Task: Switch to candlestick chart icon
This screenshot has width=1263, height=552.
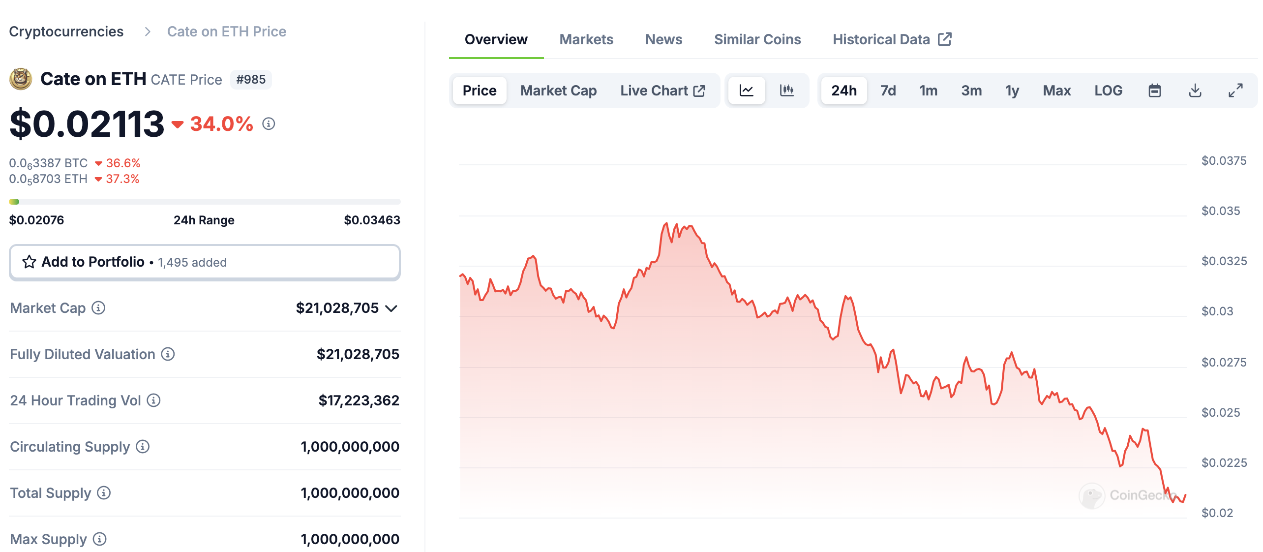Action: (786, 91)
